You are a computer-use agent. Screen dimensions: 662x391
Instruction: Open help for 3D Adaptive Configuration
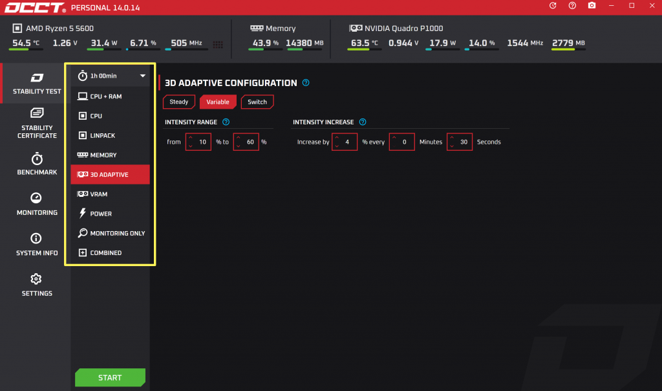pos(306,83)
